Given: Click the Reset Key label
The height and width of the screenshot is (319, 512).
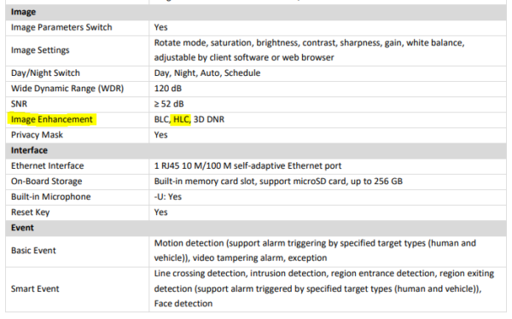Looking at the screenshot, I should (x=31, y=212).
